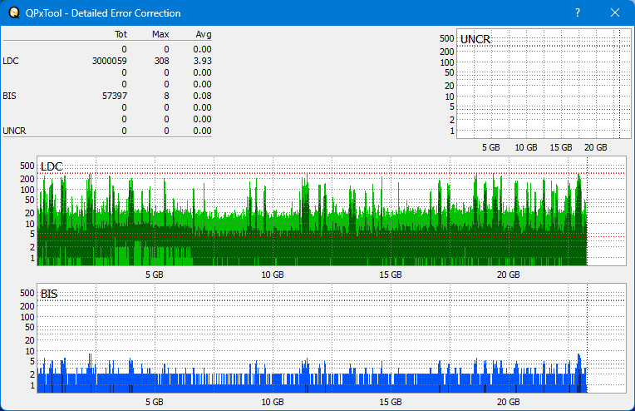Select the LDC average value 3.93
Image resolution: width=635 pixels, height=411 pixels.
[202, 61]
